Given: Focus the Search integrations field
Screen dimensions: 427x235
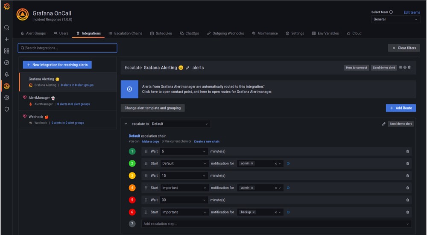Looking at the screenshot, I should tap(67, 48).
